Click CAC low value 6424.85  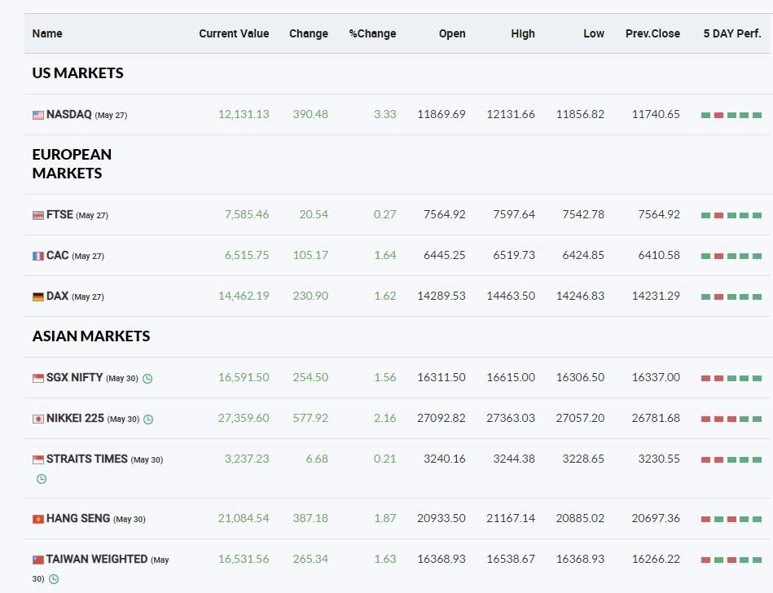coord(583,255)
